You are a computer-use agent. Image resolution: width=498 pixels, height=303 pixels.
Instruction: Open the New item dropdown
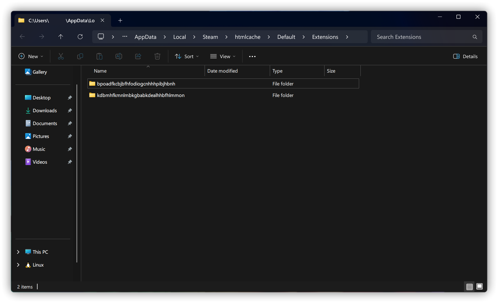tap(31, 56)
